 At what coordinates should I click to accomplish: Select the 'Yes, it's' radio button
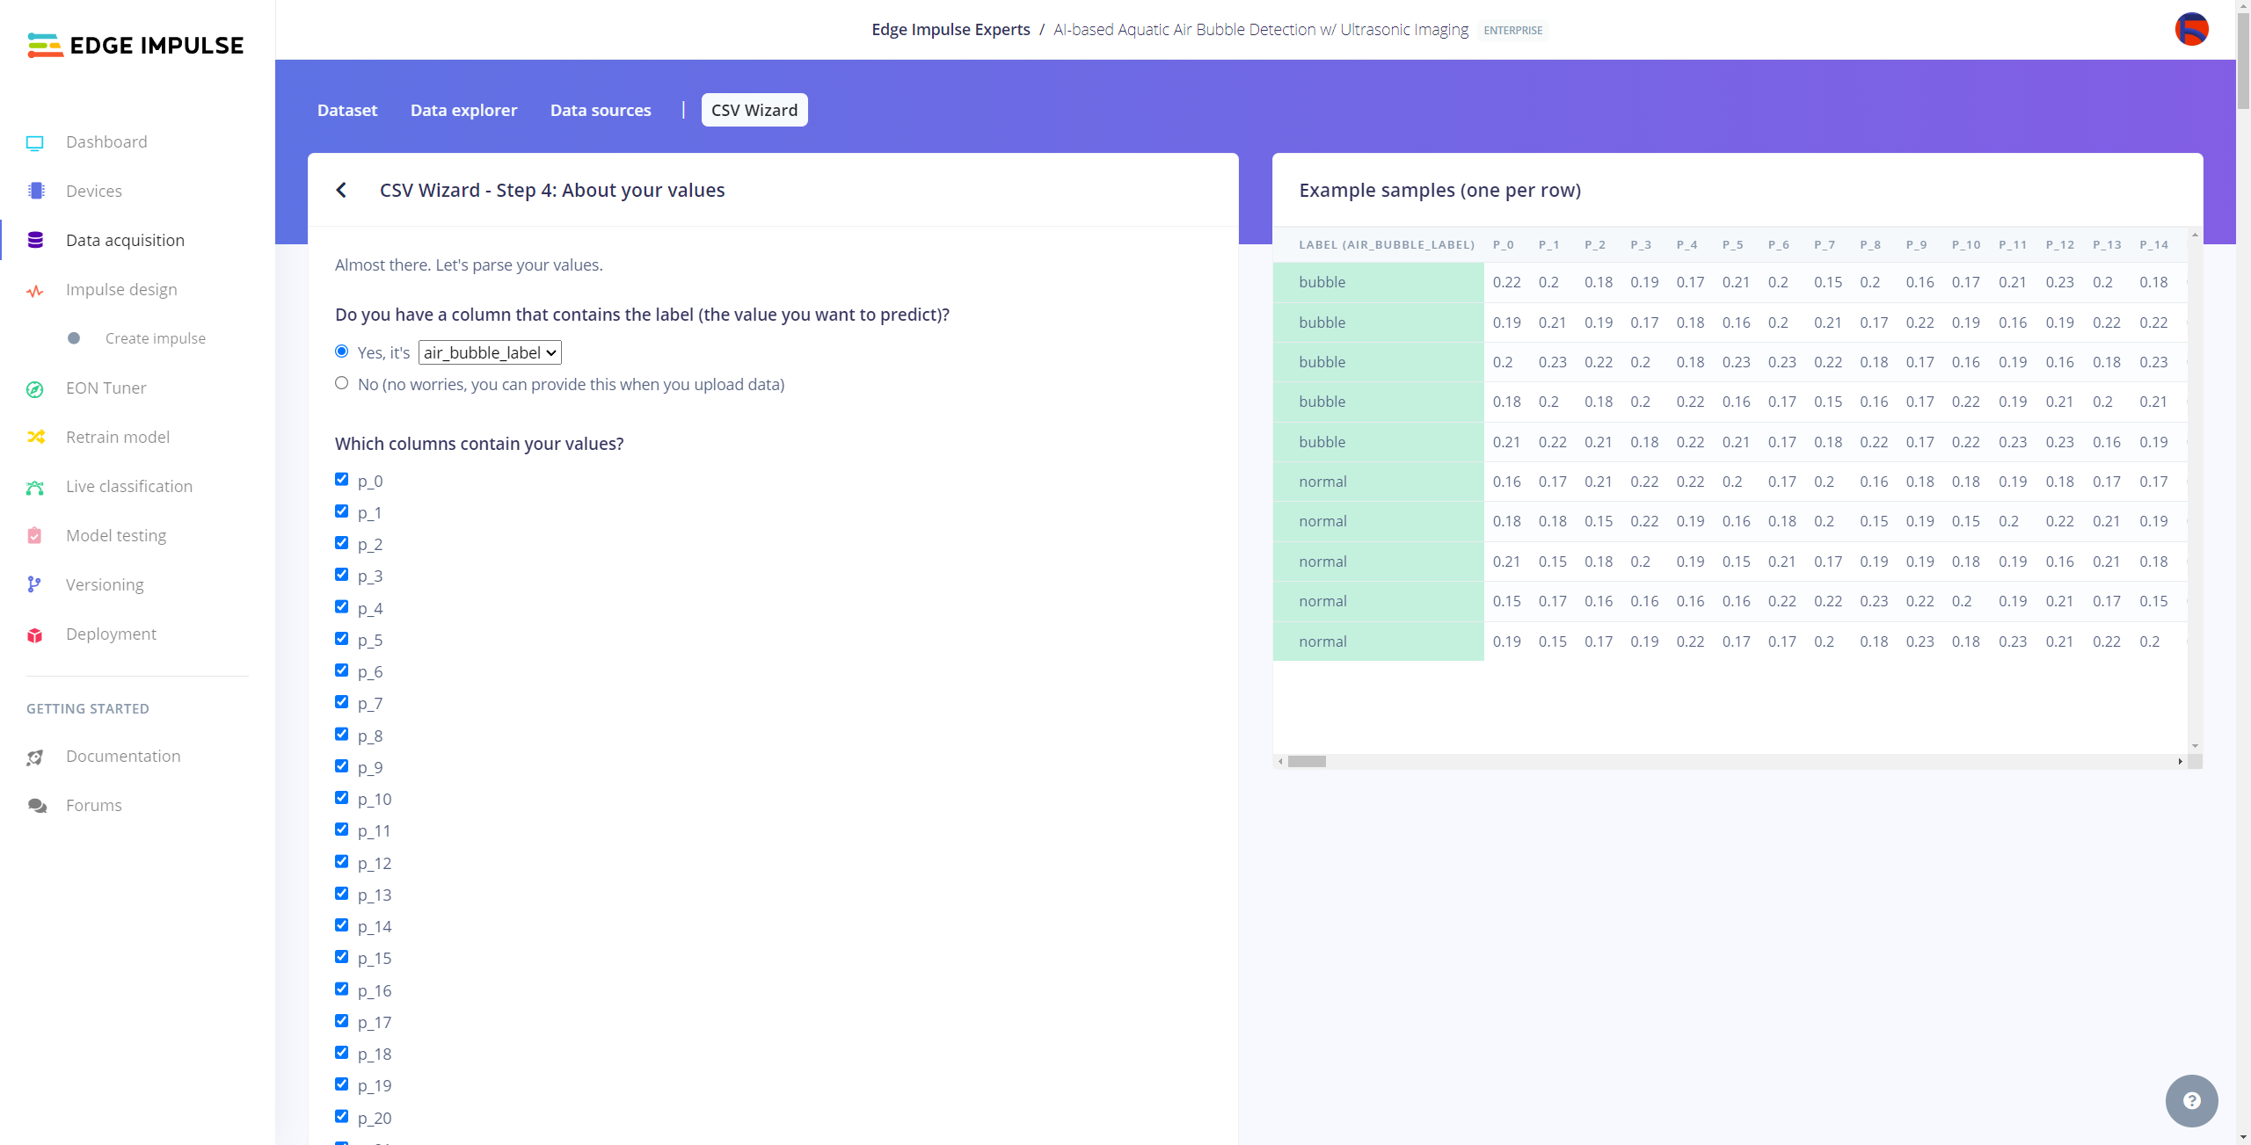click(342, 351)
